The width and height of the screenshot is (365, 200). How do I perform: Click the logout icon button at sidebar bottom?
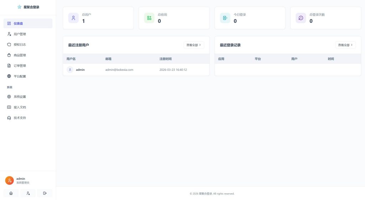click(45, 193)
